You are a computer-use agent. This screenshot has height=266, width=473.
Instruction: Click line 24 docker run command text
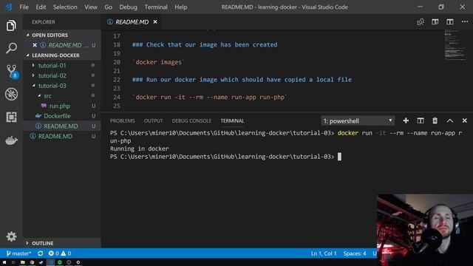(x=210, y=97)
